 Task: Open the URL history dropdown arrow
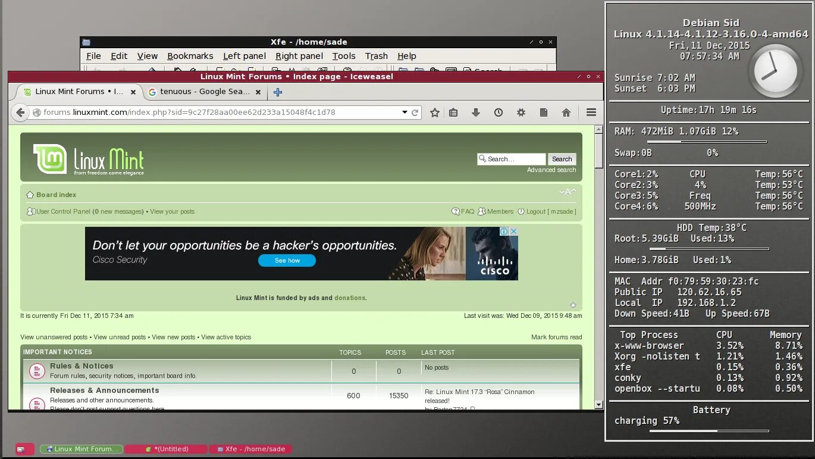click(405, 112)
